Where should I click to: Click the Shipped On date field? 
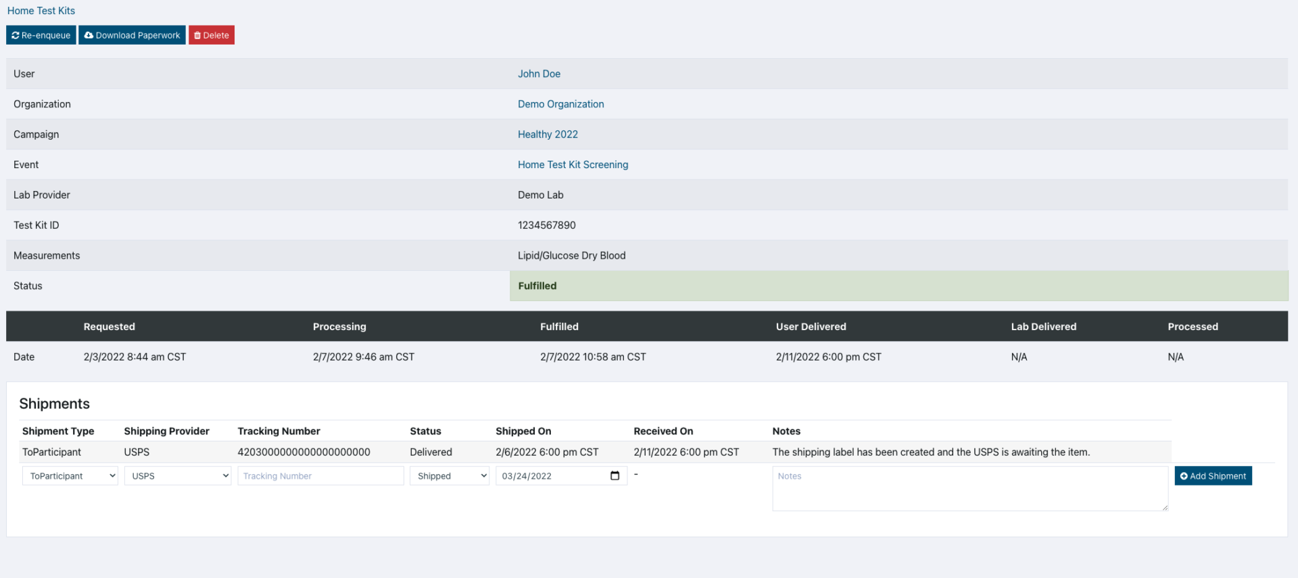coord(551,476)
